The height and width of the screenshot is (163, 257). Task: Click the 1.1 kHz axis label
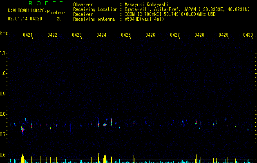click(x=3, y=53)
